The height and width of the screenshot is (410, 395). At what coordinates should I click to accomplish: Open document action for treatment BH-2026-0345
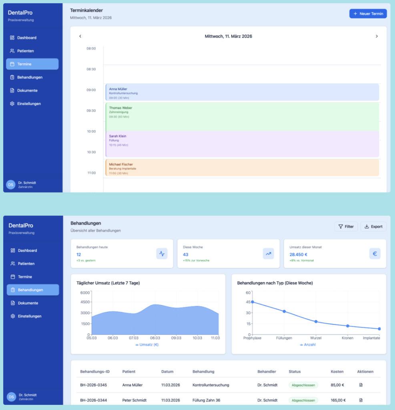click(x=361, y=385)
